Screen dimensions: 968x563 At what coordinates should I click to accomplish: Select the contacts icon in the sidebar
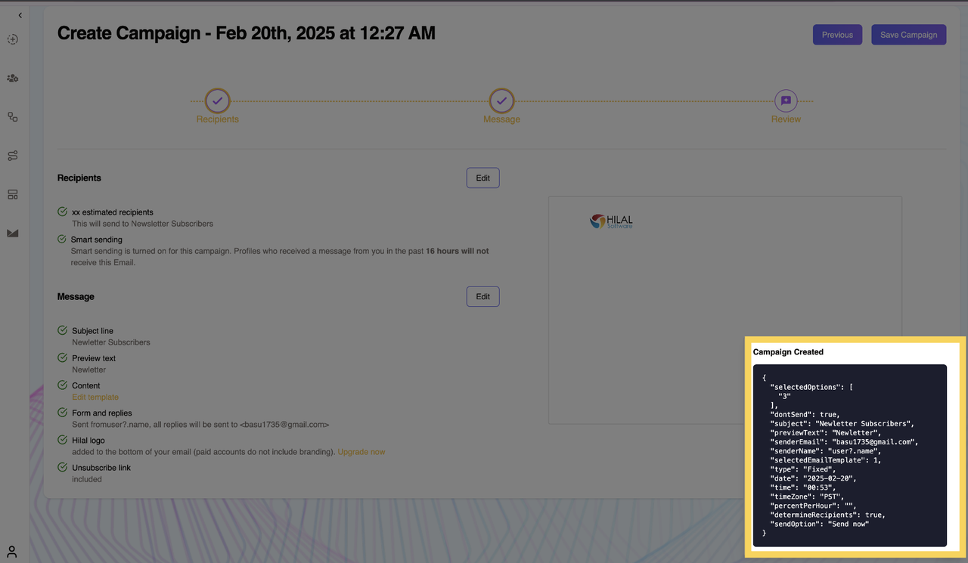pyautogui.click(x=12, y=78)
